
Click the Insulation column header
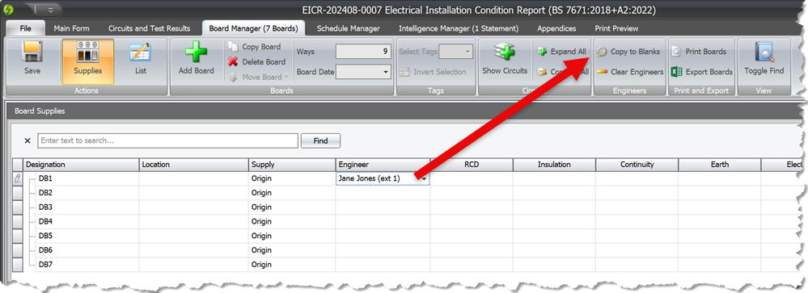tap(554, 165)
